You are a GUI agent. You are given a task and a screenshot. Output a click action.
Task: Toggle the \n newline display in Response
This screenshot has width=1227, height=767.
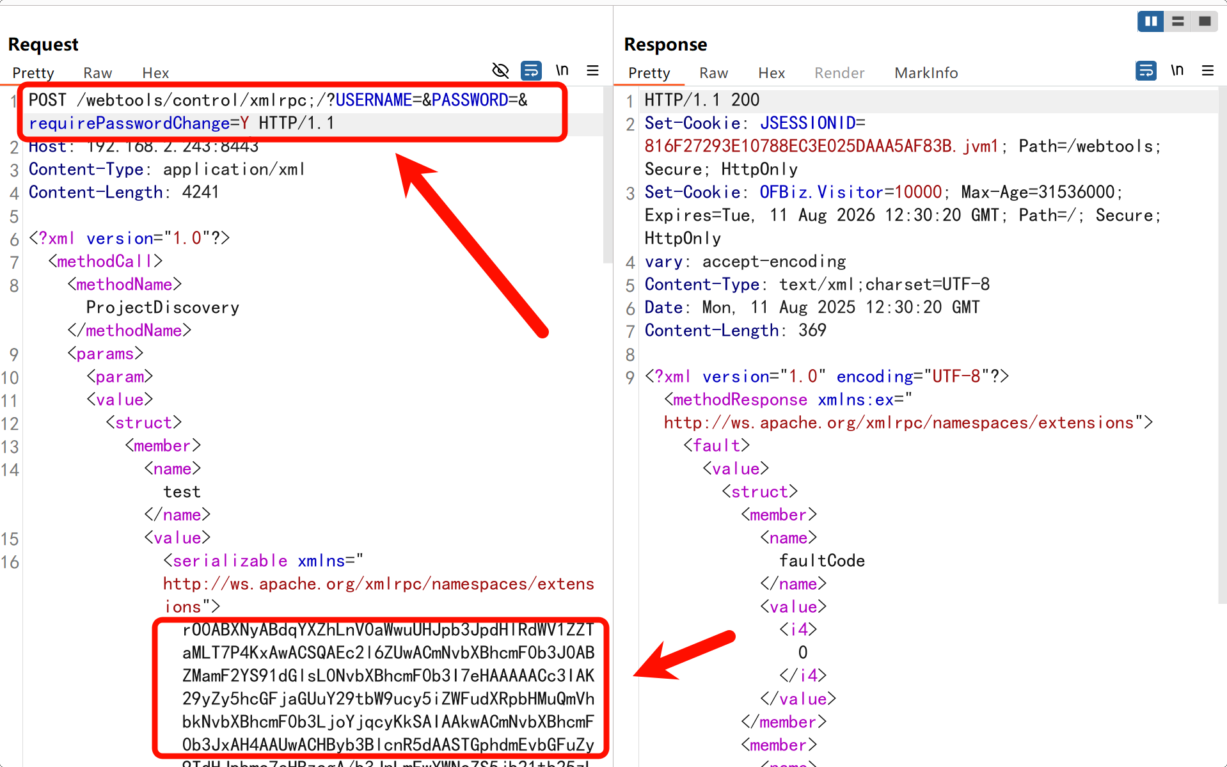pos(1176,70)
